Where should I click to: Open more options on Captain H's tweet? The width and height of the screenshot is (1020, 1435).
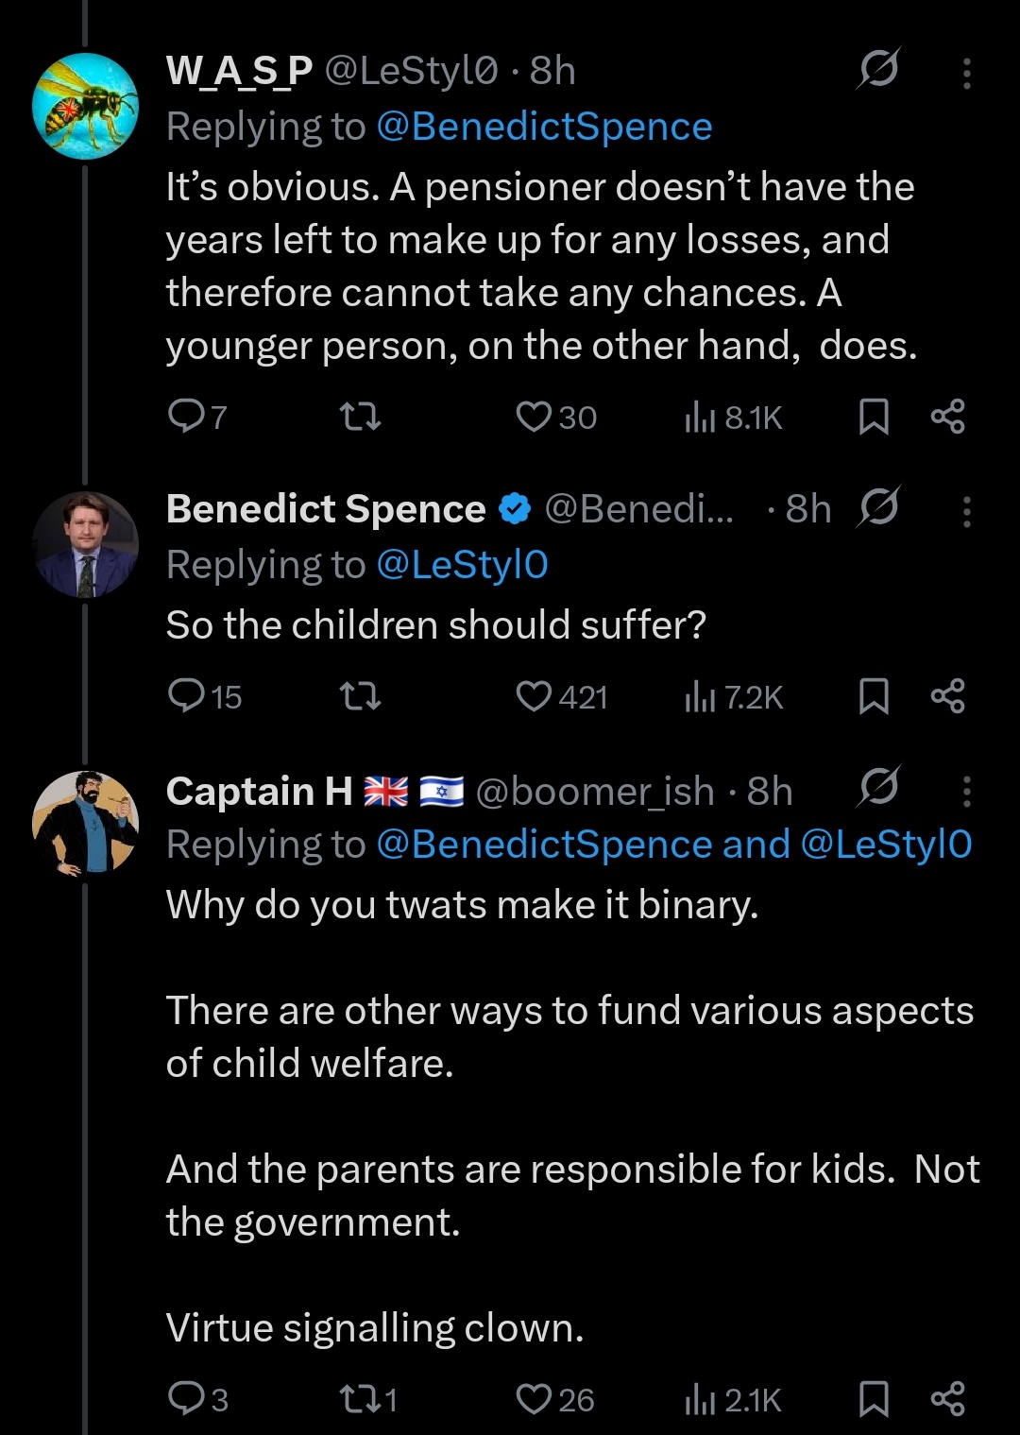tap(966, 792)
